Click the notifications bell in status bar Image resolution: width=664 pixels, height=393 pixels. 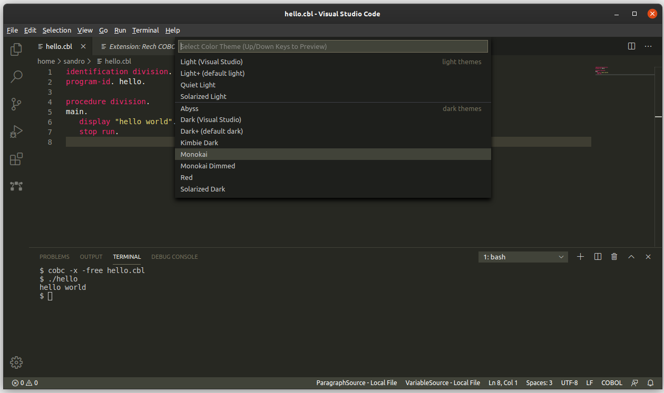(651, 382)
